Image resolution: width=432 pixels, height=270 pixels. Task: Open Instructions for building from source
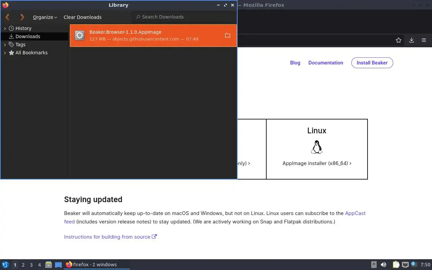click(x=110, y=237)
